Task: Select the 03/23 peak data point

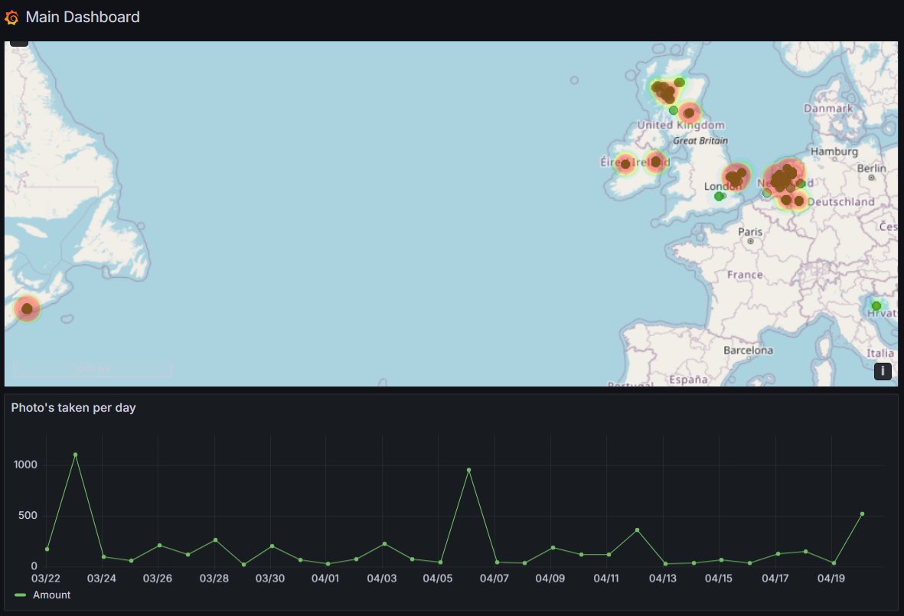Action: (76, 455)
